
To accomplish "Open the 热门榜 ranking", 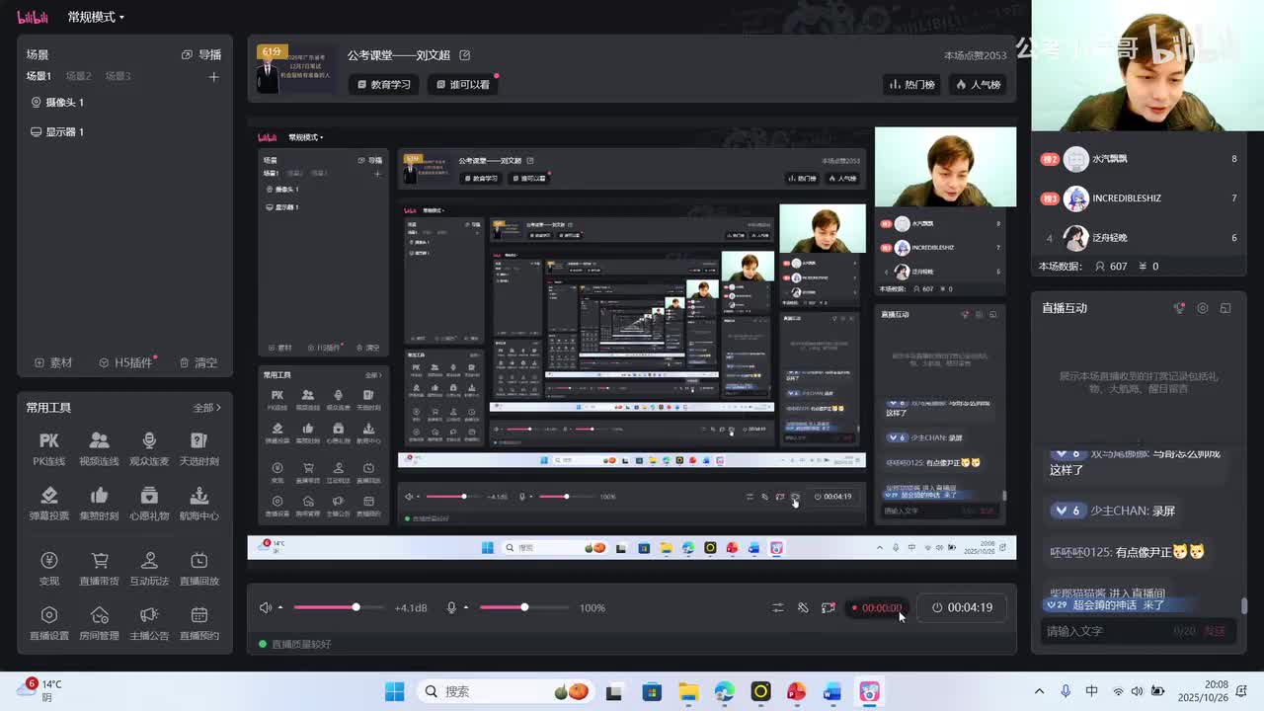I will 910,85.
